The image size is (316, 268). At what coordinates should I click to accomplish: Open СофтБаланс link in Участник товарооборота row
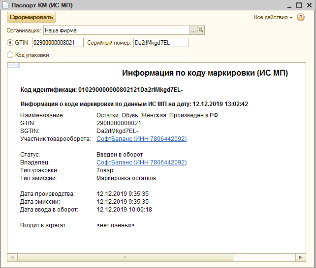coord(141,139)
